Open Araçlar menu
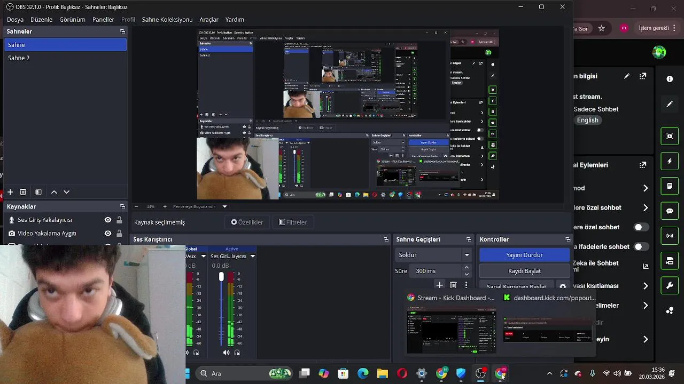This screenshot has height=384, width=684. point(209,20)
